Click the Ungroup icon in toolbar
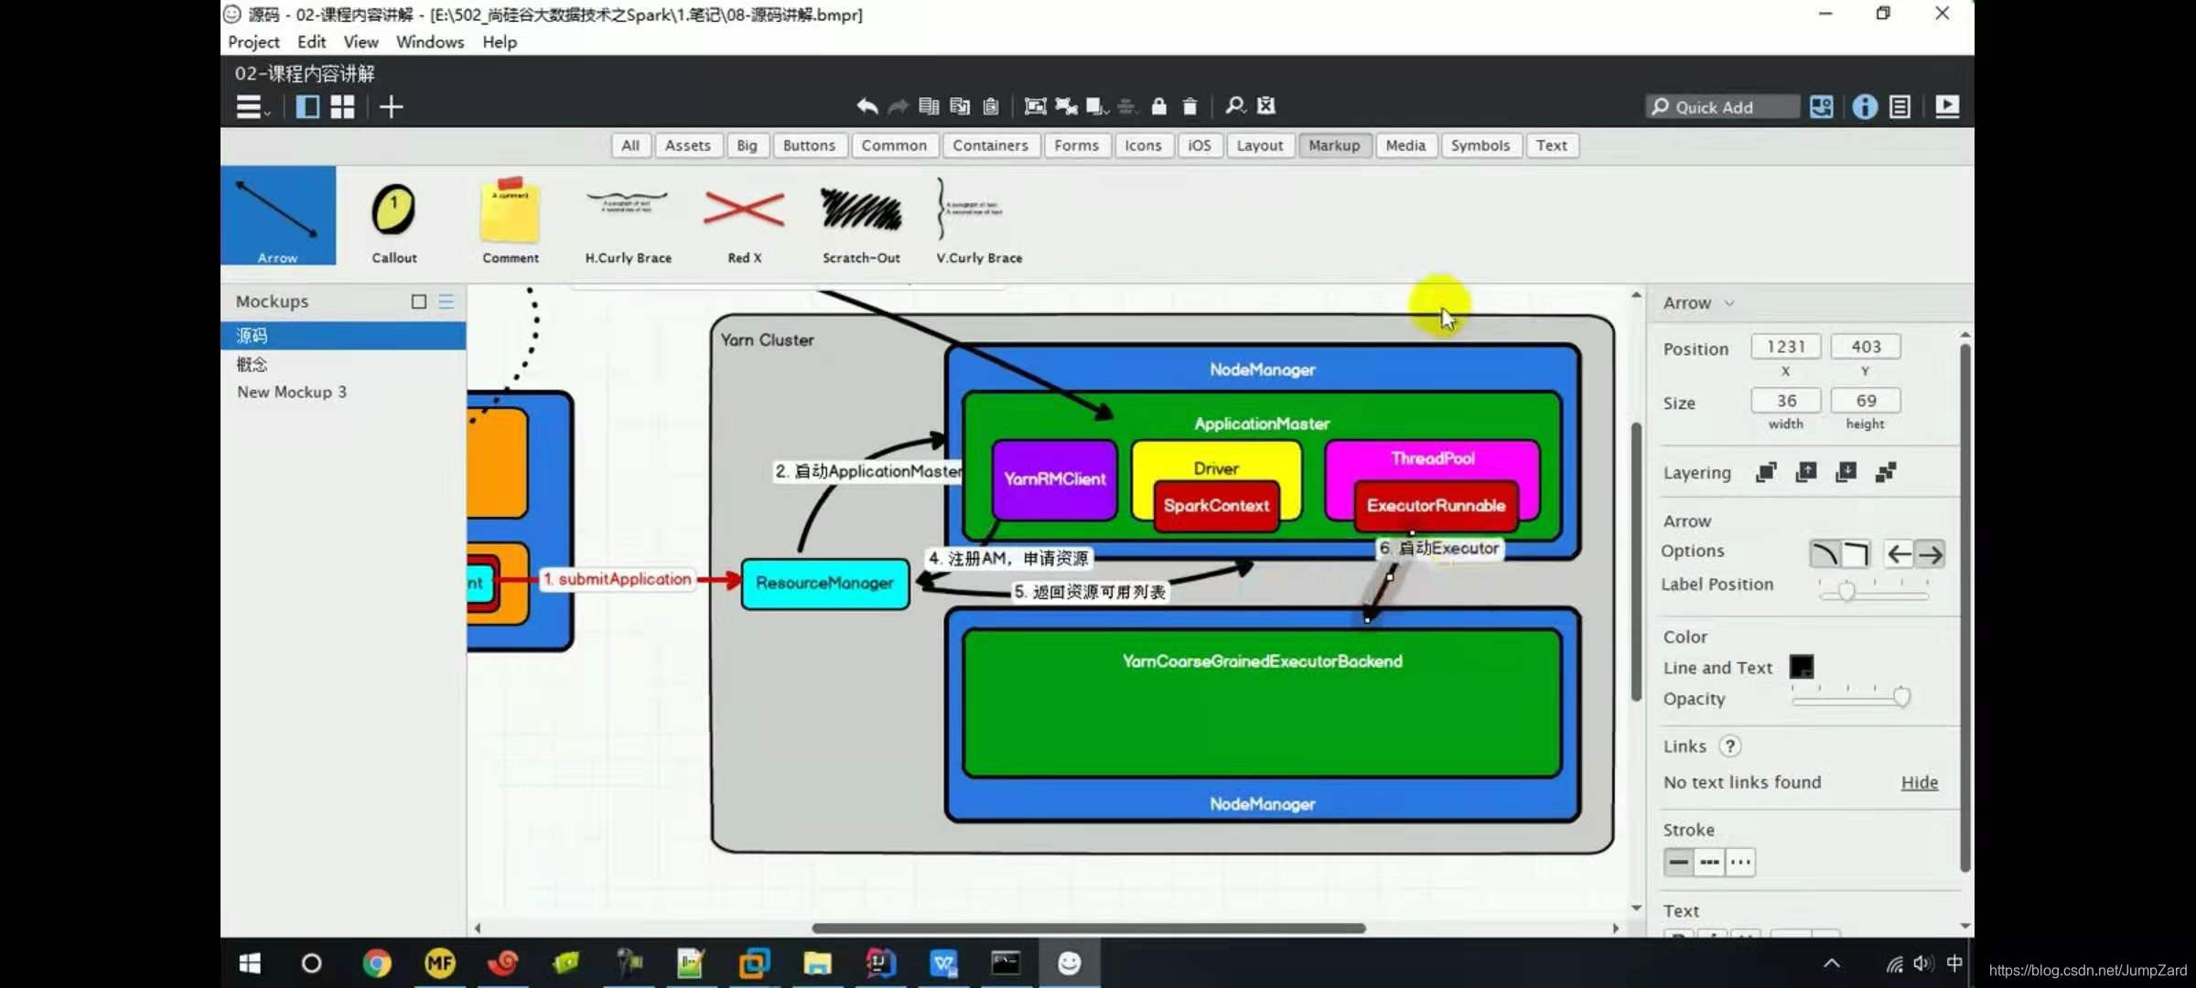The width and height of the screenshot is (2196, 988). point(1066,106)
